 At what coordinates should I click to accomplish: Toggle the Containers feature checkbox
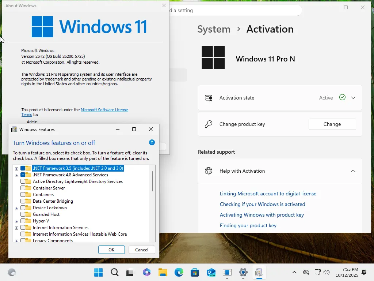tap(23, 195)
